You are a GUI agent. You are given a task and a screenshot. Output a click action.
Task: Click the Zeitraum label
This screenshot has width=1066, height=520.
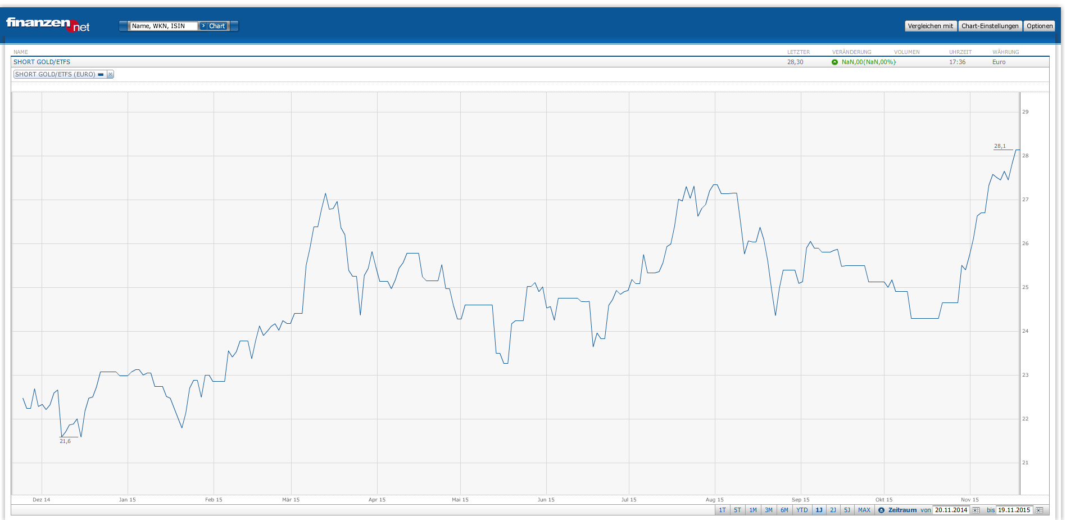pos(902,510)
